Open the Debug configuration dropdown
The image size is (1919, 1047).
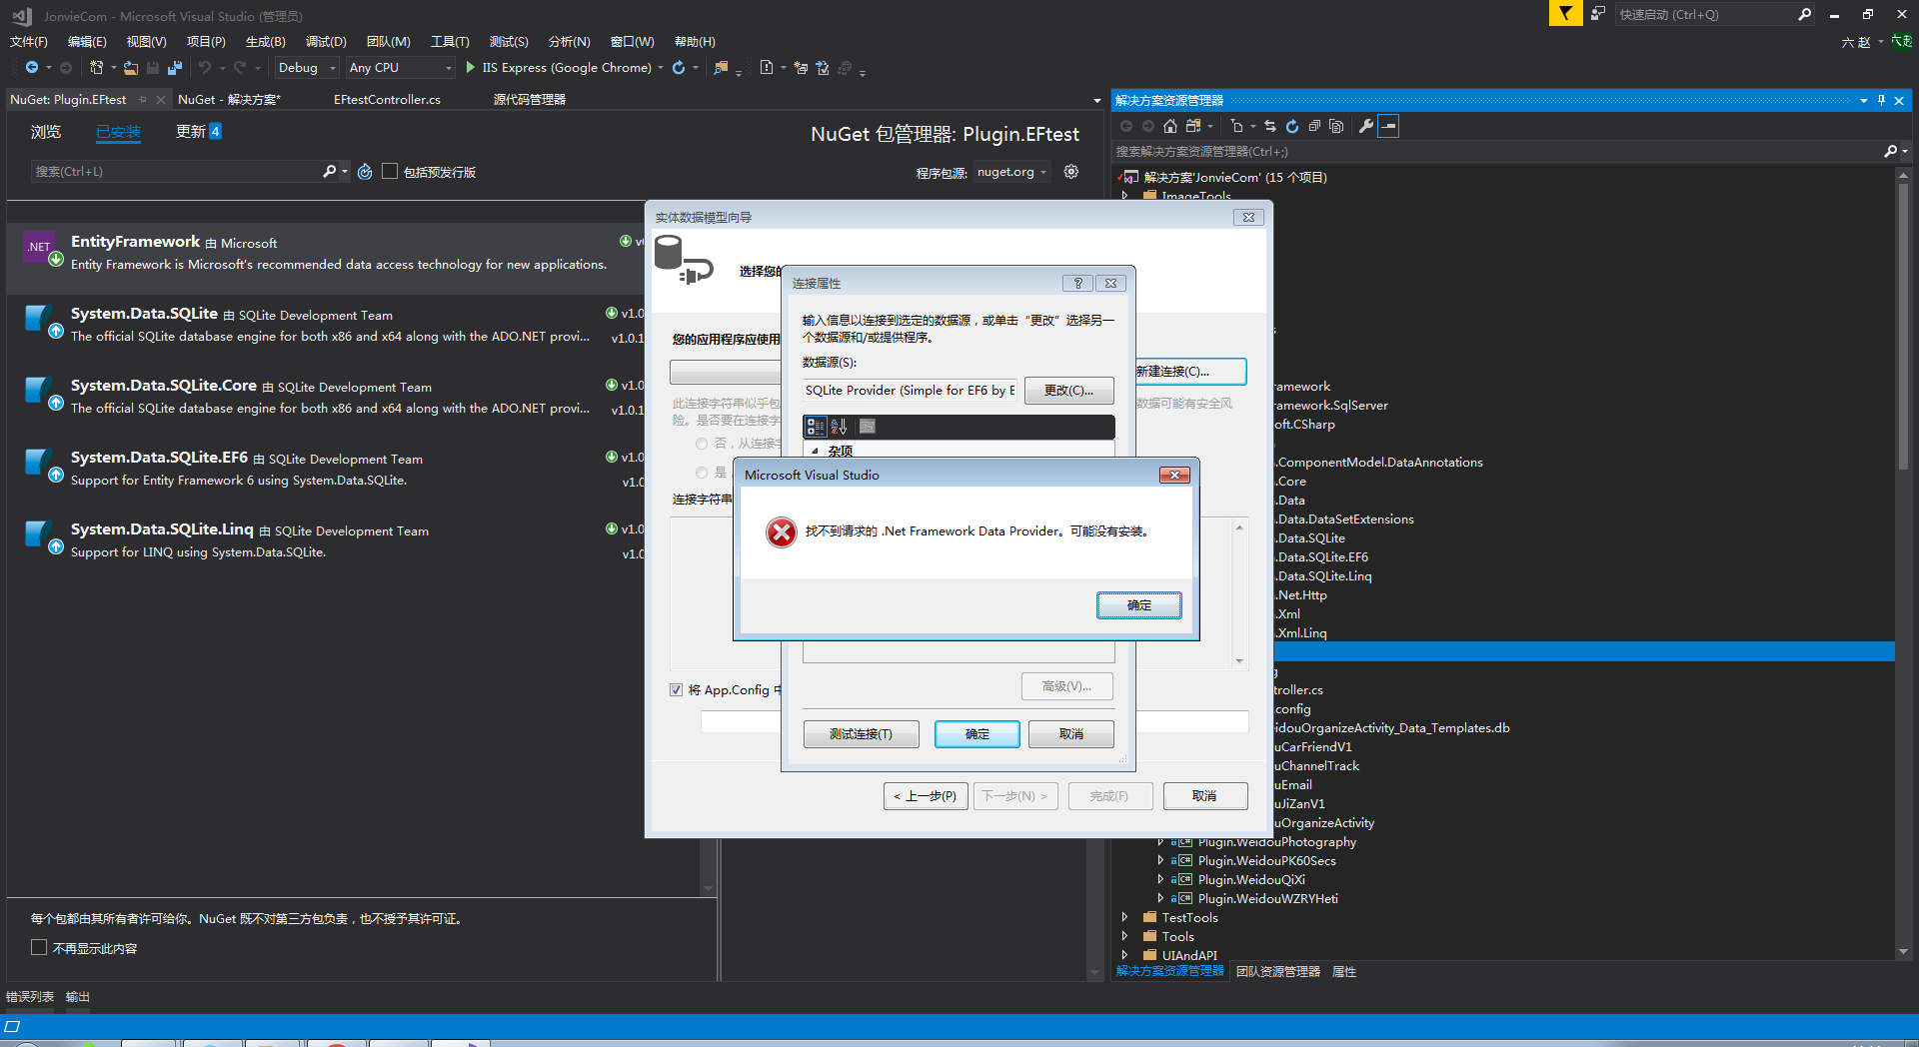click(306, 68)
